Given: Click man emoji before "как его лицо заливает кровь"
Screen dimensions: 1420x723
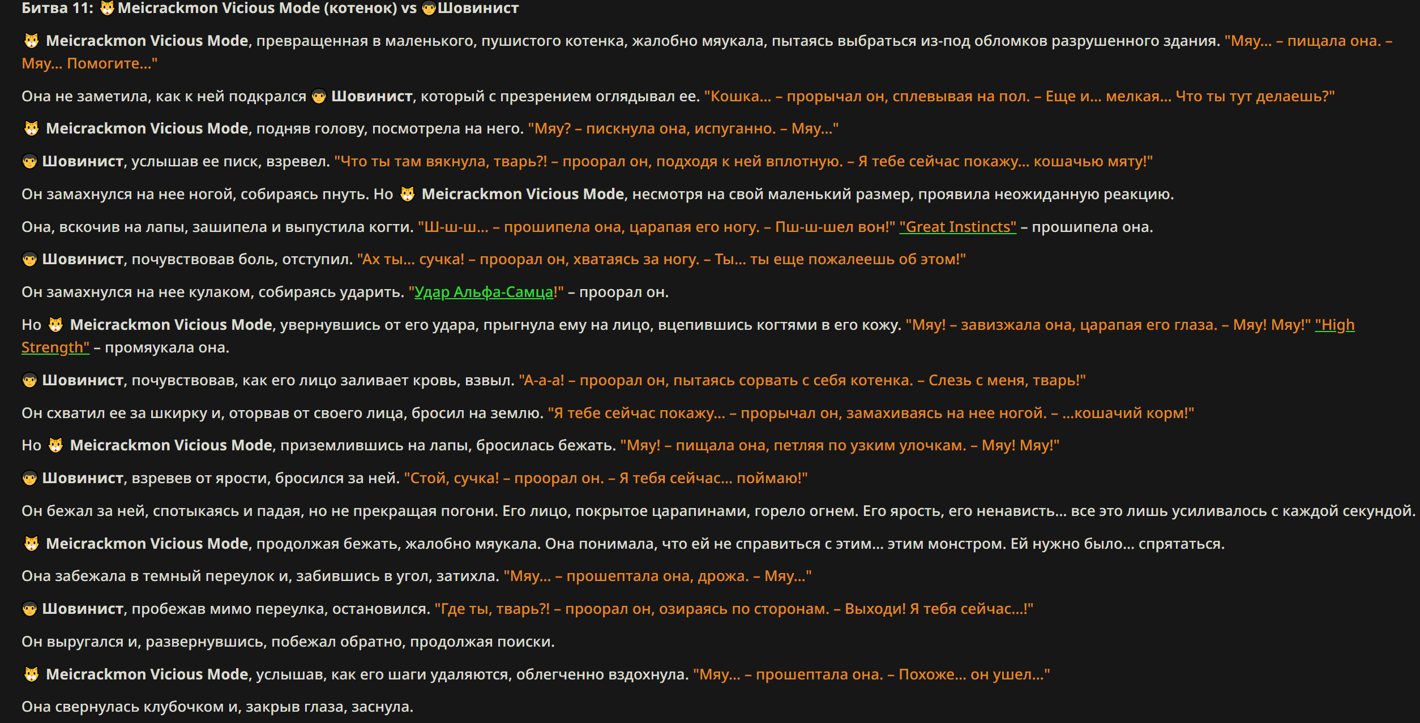Looking at the screenshot, I should pos(29,380).
